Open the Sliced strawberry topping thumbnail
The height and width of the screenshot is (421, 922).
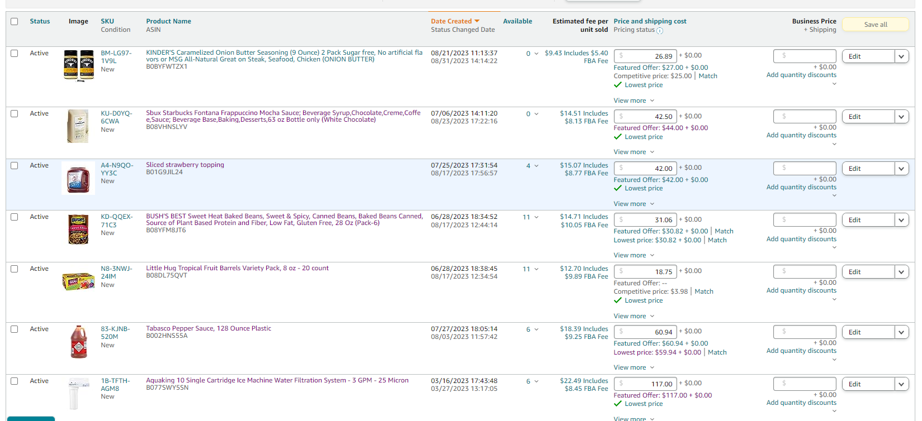pyautogui.click(x=78, y=178)
